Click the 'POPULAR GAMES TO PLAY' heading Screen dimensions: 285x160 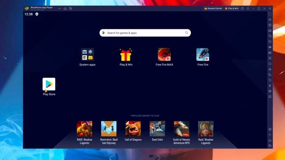click(x=145, y=116)
